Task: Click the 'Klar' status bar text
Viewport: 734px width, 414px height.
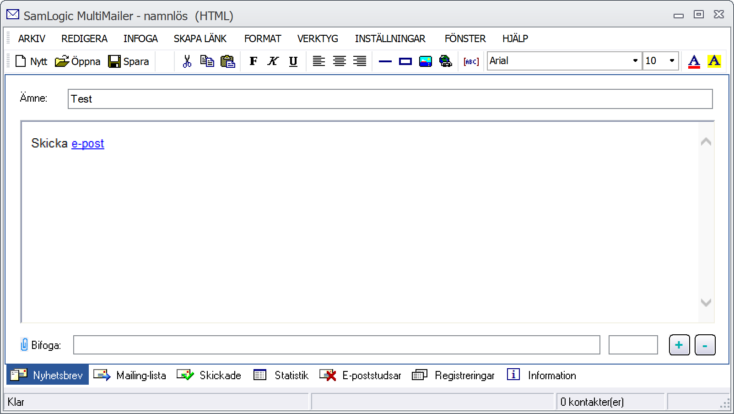Action: tap(16, 402)
